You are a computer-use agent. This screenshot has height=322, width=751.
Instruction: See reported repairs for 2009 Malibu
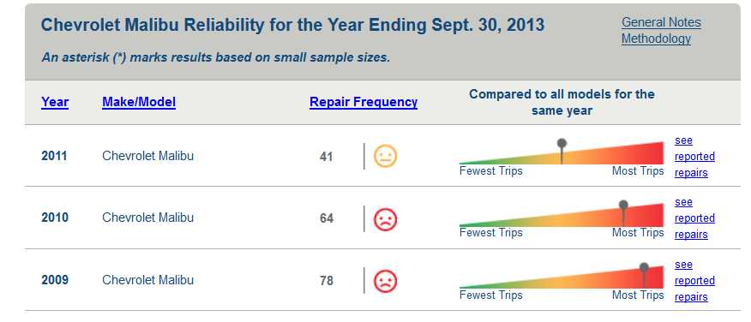(694, 280)
